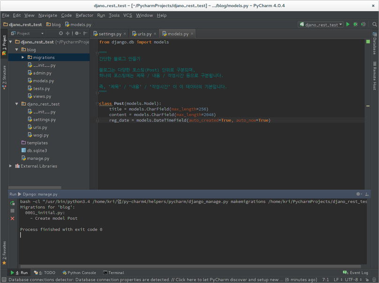Select db.sqlite3 in the project tree
This screenshot has height=283, width=379.
[34, 151]
